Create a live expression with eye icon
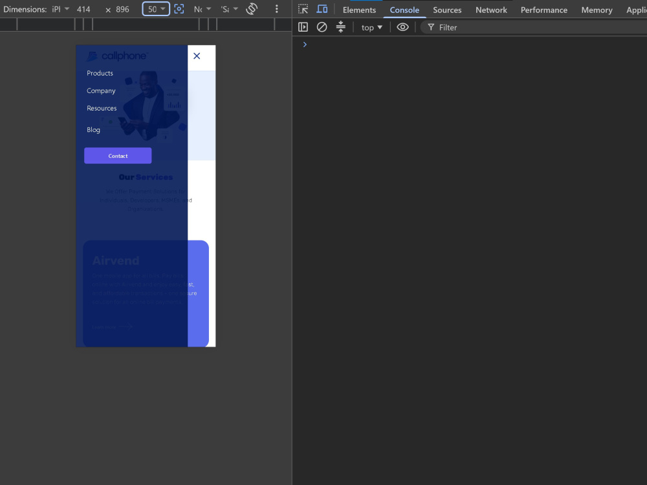Image resolution: width=647 pixels, height=485 pixels. tap(402, 27)
